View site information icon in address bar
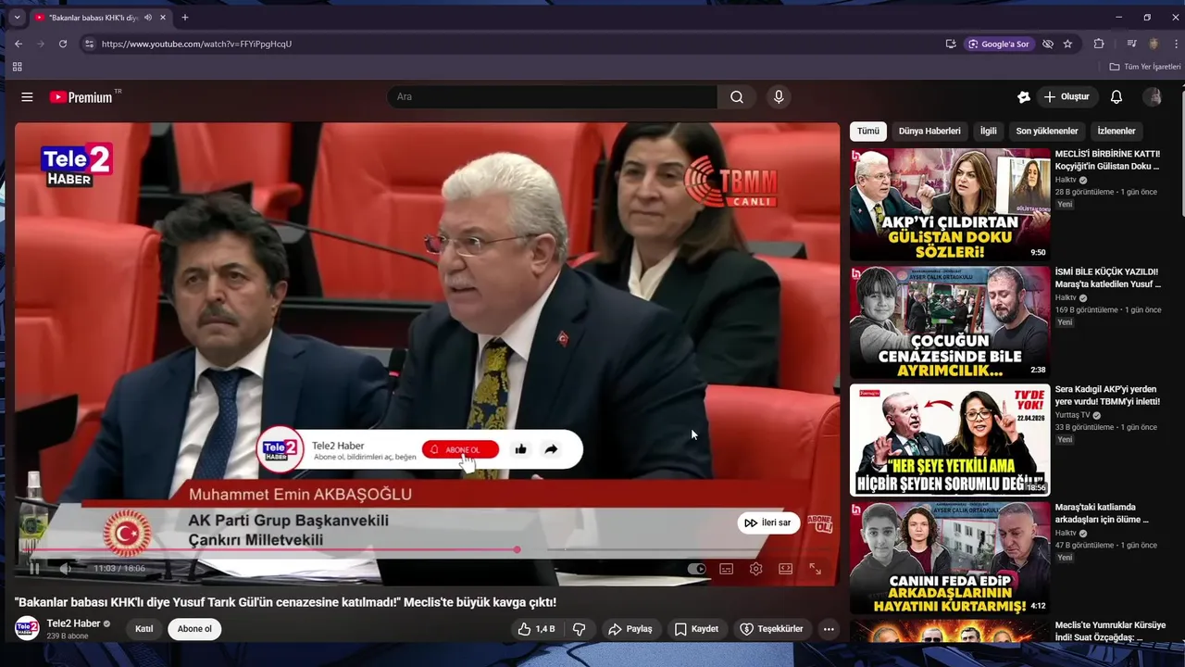This screenshot has height=667, width=1185. tap(89, 44)
